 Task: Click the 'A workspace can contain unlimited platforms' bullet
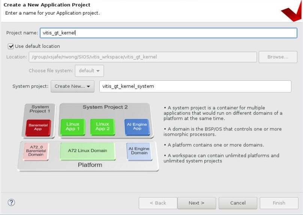click(222, 158)
